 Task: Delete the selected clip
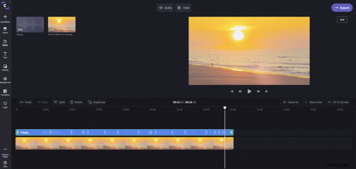(76, 102)
